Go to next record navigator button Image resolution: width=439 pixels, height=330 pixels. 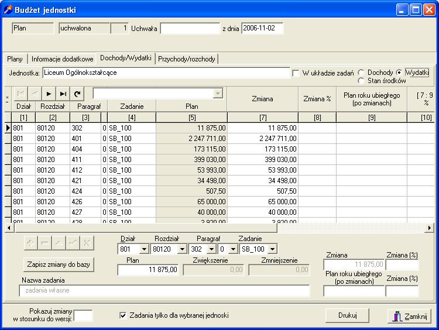49,94
